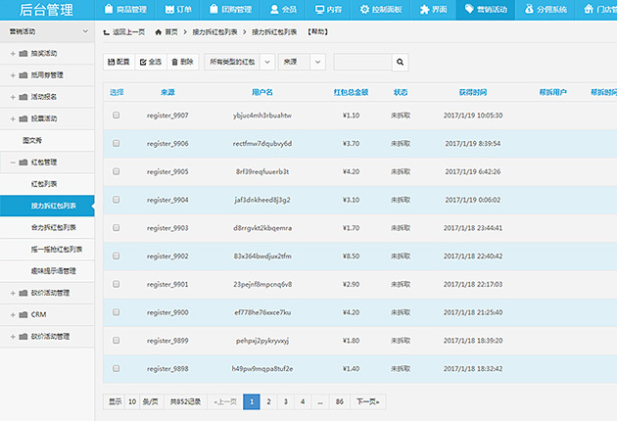The width and height of the screenshot is (617, 421).
Task: Click the 删除 trash icon button
Action: [x=182, y=62]
